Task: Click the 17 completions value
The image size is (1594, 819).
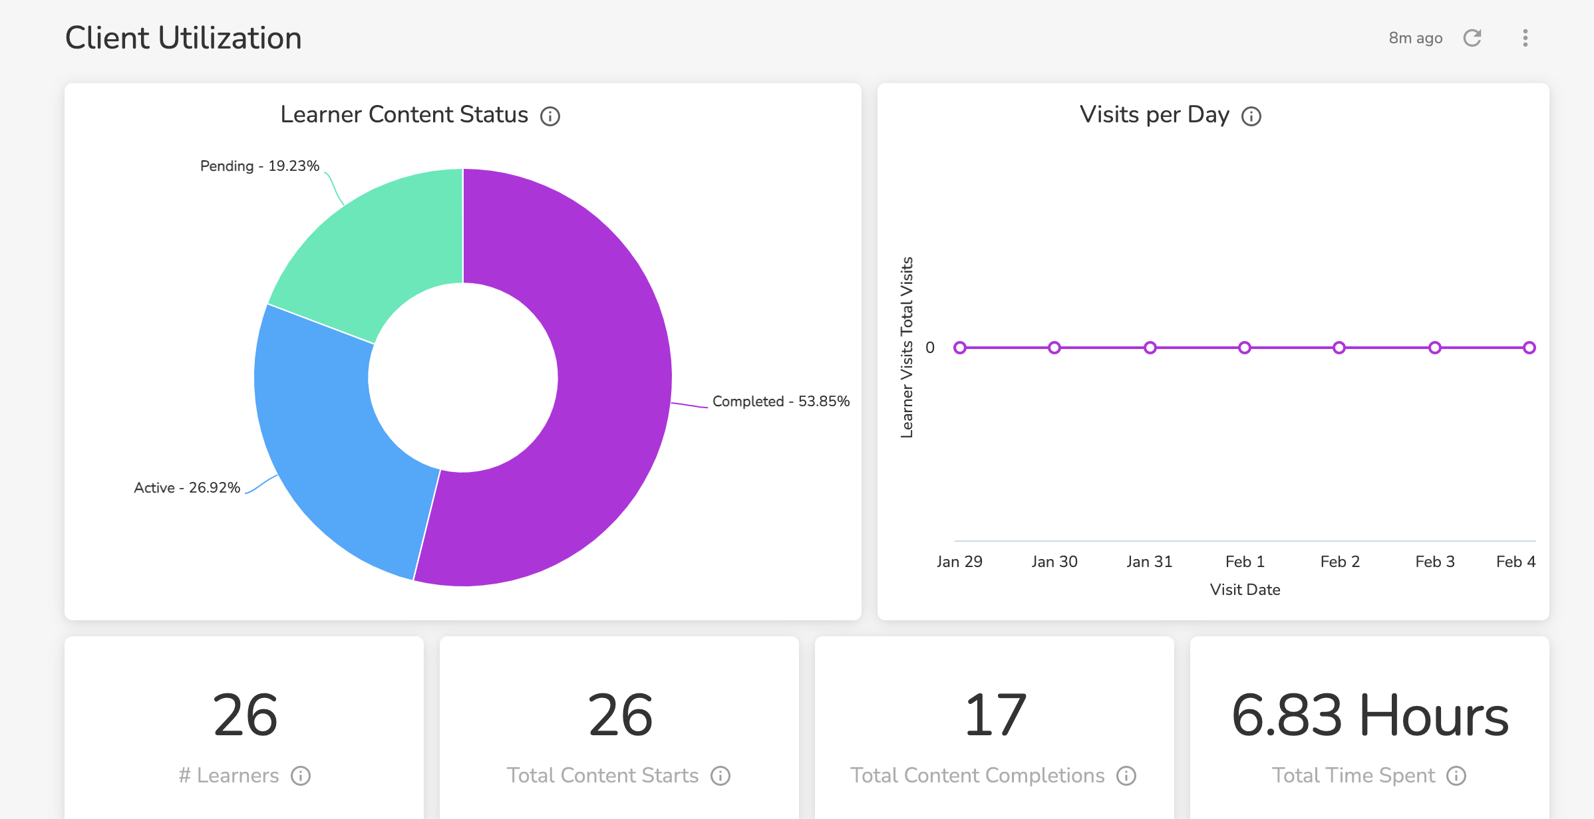Action: pyautogui.click(x=995, y=715)
